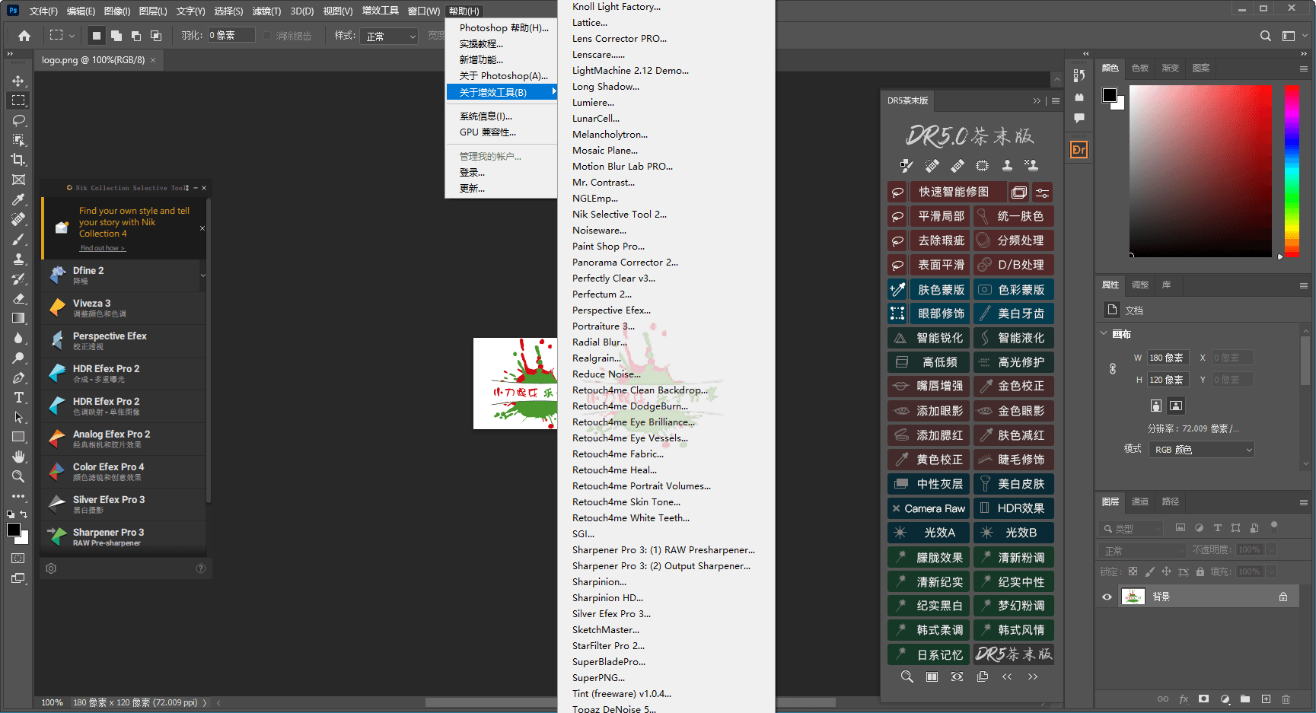
Task: Choose Portraiture 3 from the plugin list
Action: tap(603, 326)
